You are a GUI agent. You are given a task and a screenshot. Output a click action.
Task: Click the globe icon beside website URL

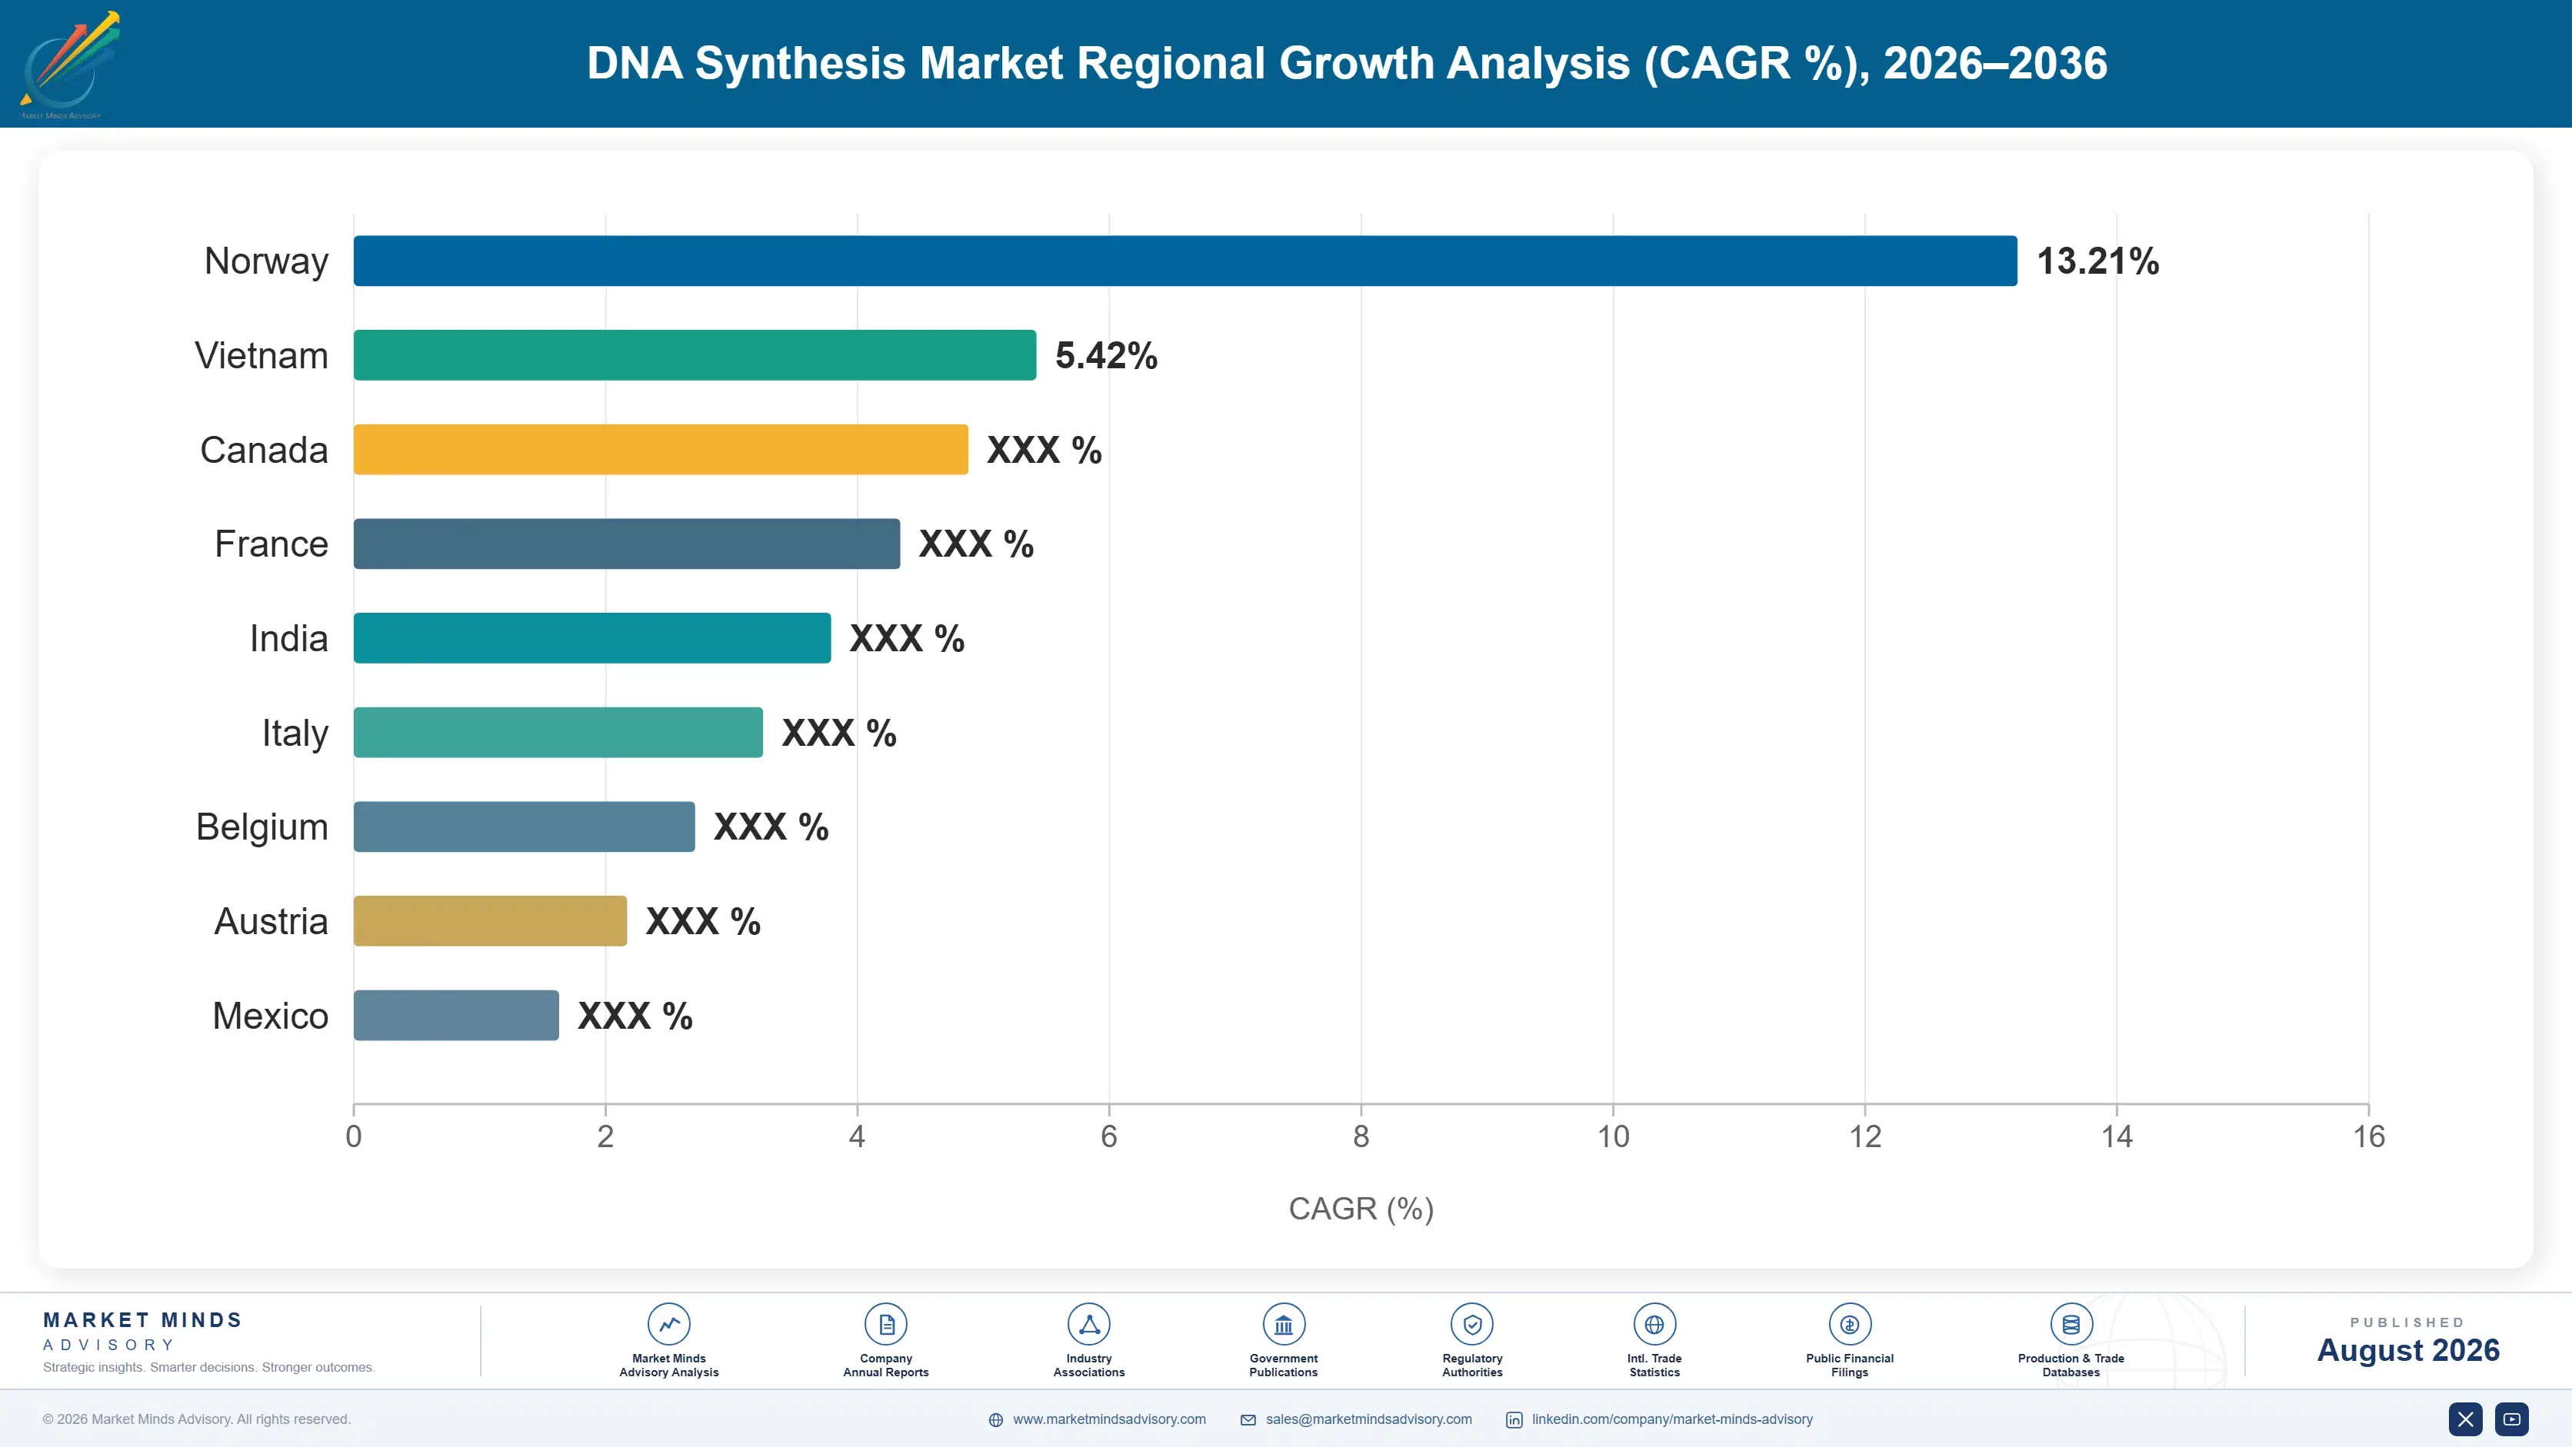995,1420
